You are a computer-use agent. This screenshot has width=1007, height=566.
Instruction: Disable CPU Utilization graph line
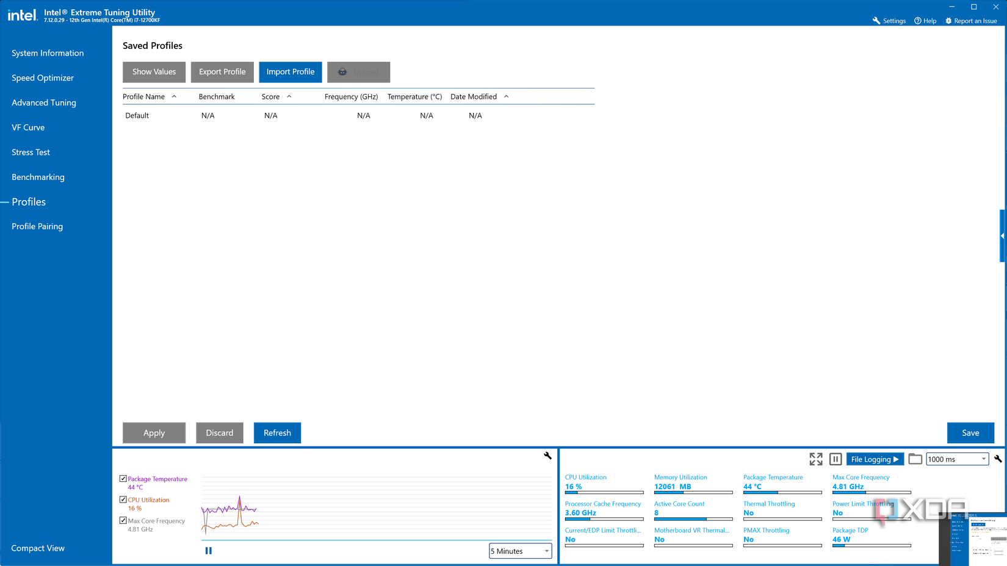pos(122,499)
